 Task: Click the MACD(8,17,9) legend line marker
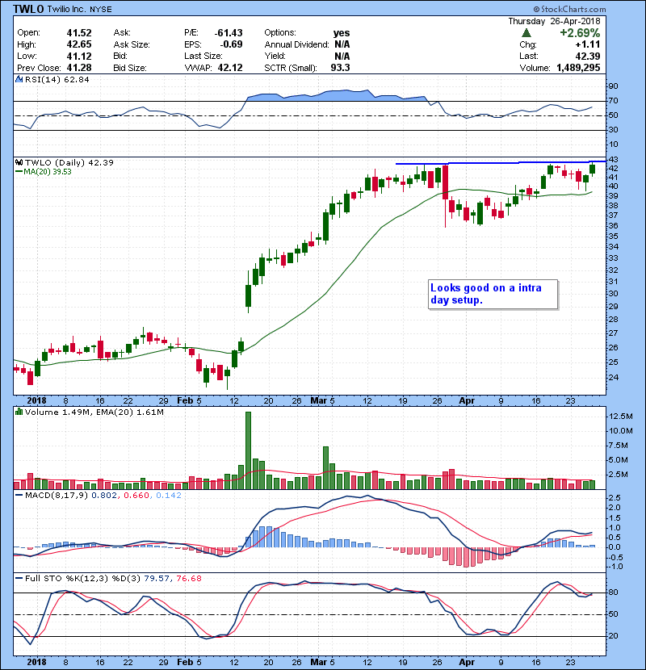coord(19,496)
